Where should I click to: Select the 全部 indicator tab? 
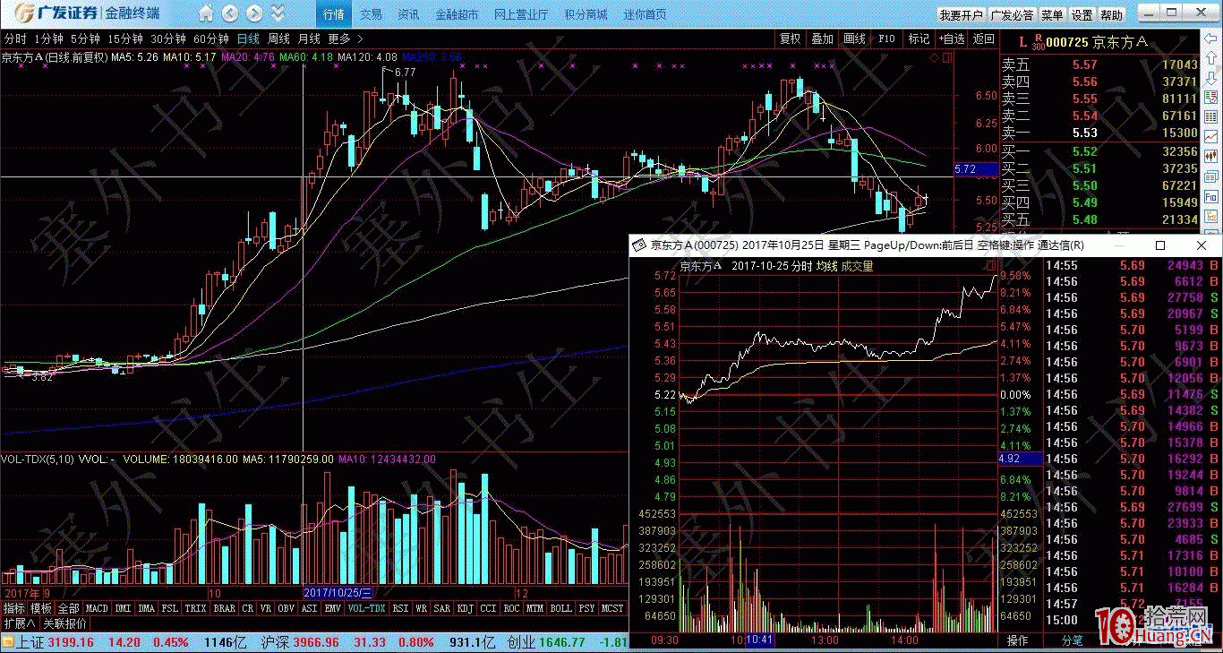tap(69, 608)
